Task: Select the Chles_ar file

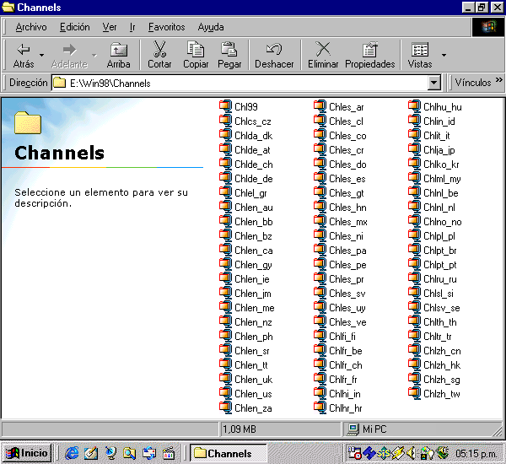Action: [x=339, y=107]
